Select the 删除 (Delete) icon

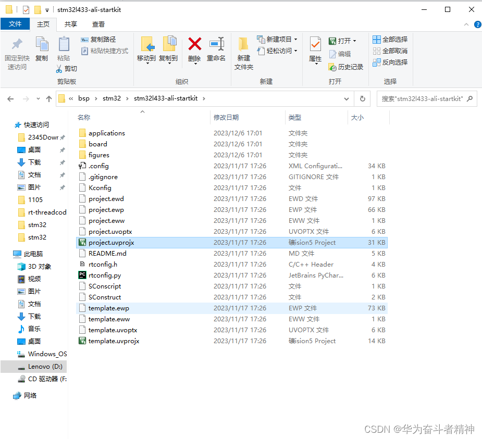click(x=193, y=49)
